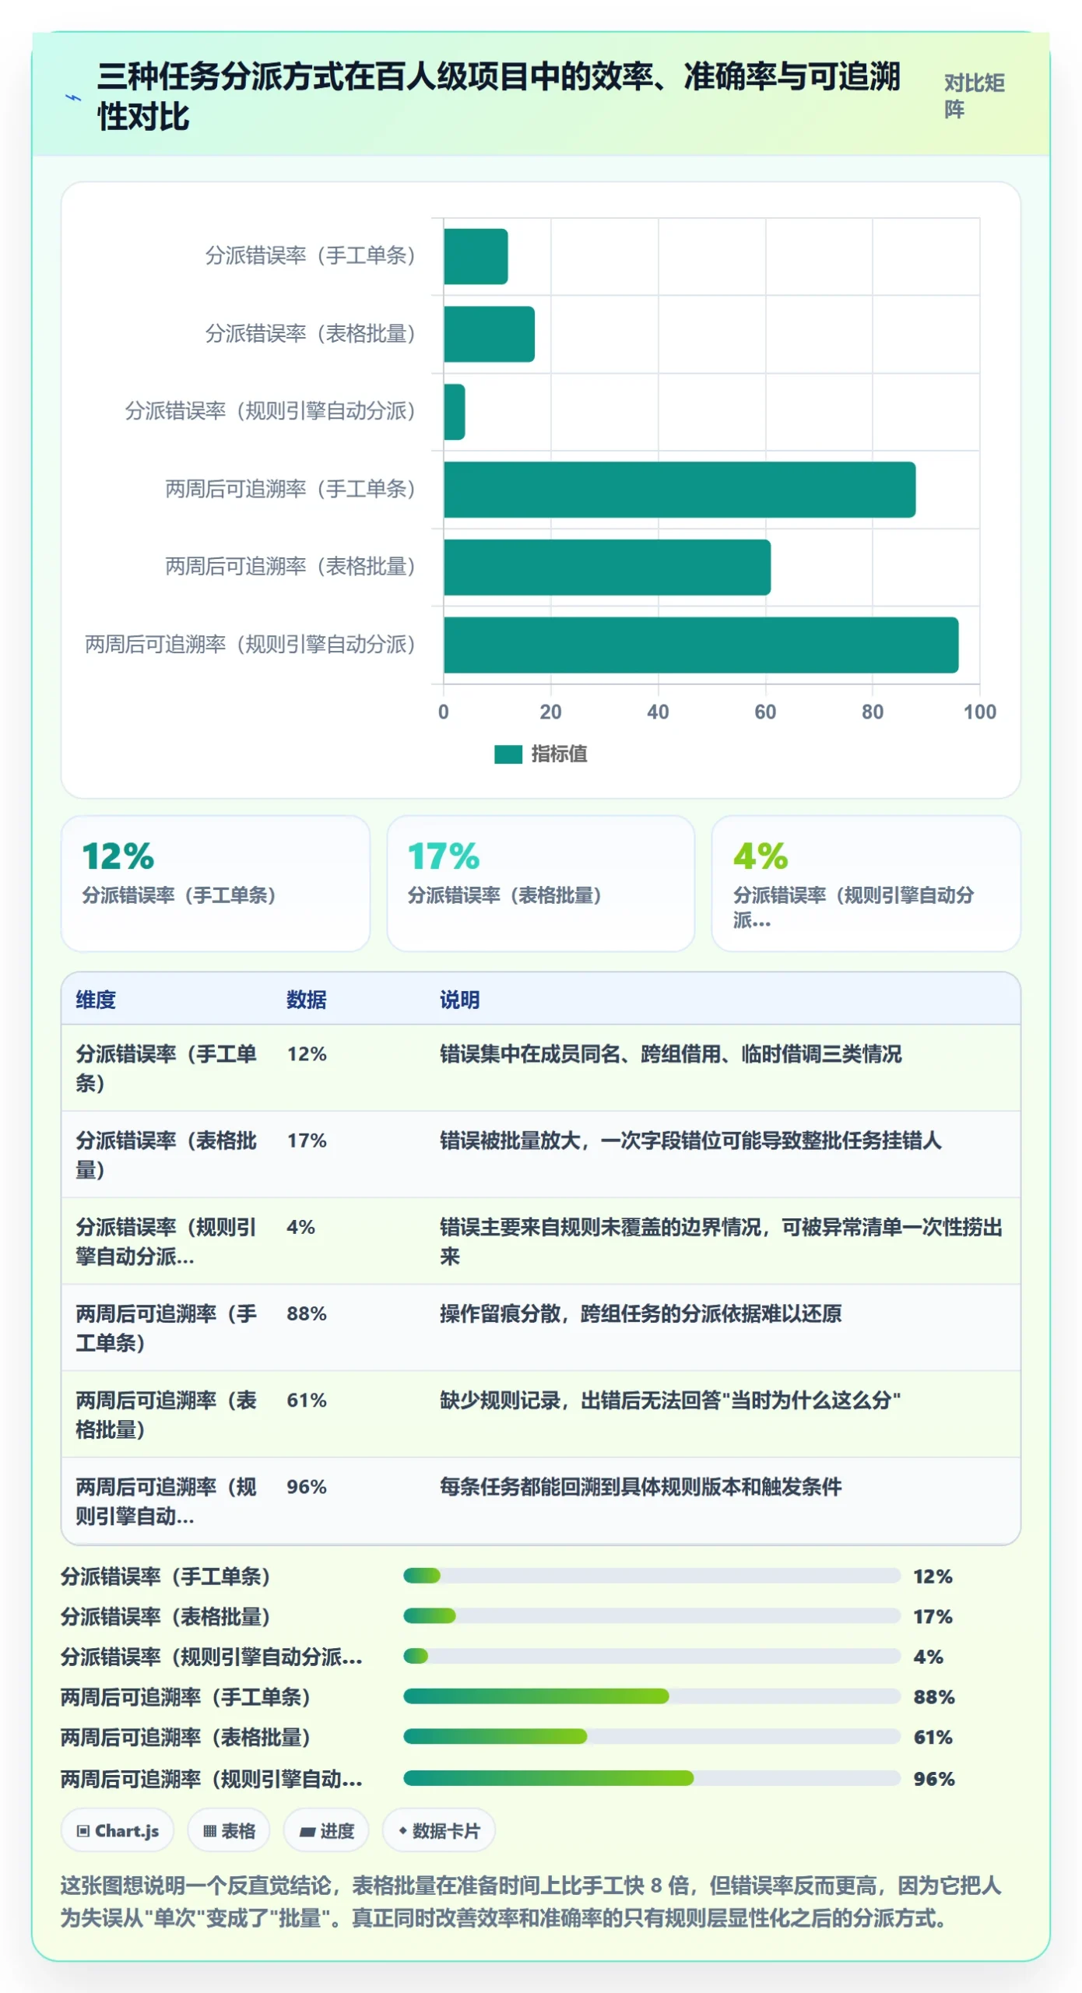The image size is (1082, 1993).
Task: Click the 表格 tag chip
Action: point(229,1830)
